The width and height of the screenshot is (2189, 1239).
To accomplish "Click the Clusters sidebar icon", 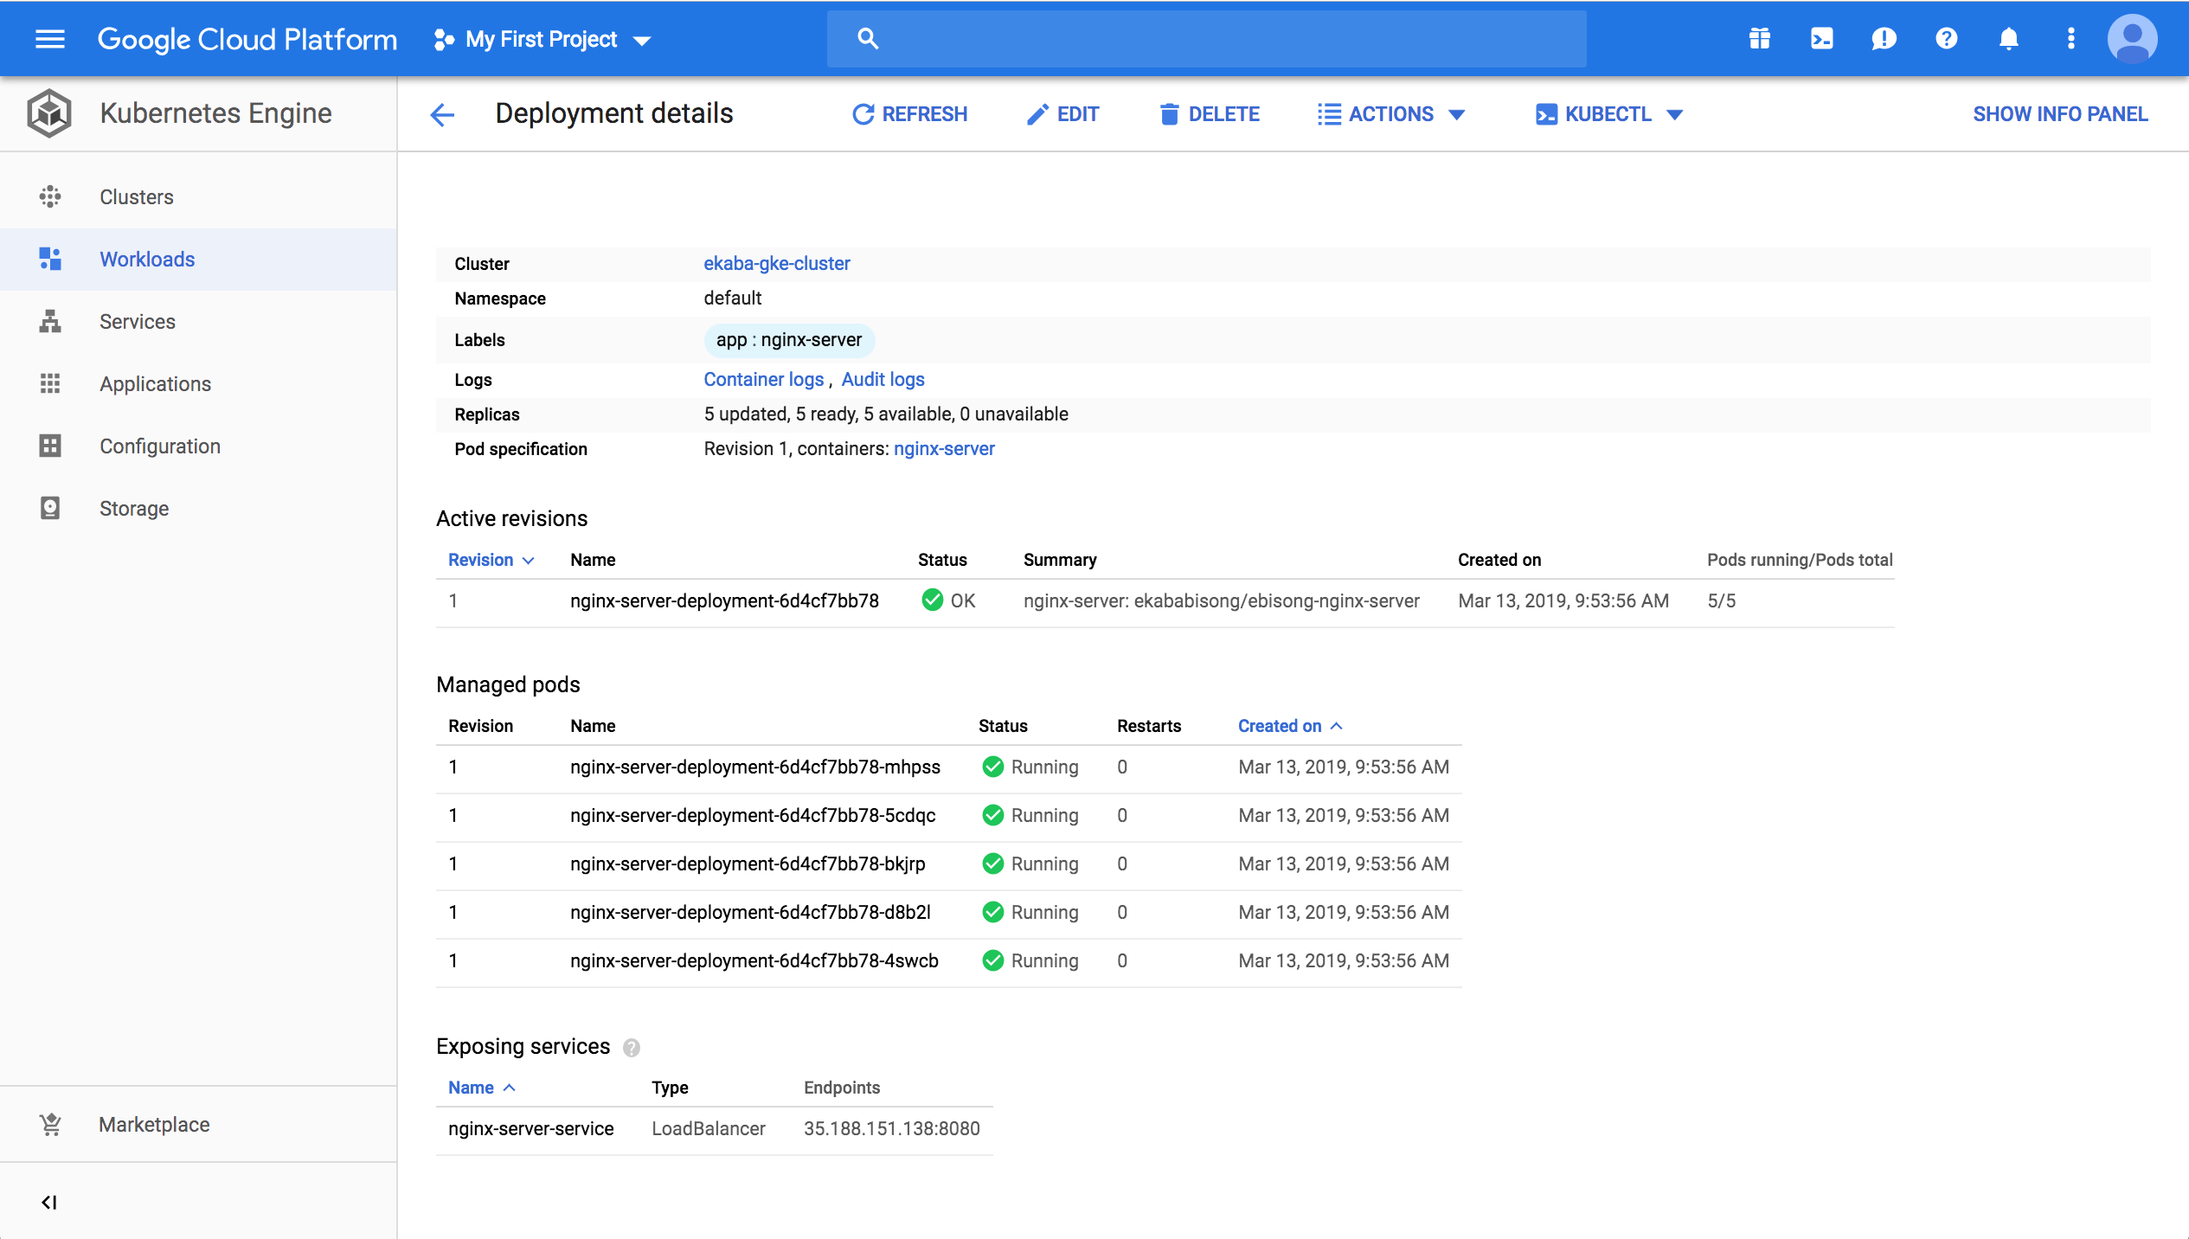I will pyautogui.click(x=49, y=197).
